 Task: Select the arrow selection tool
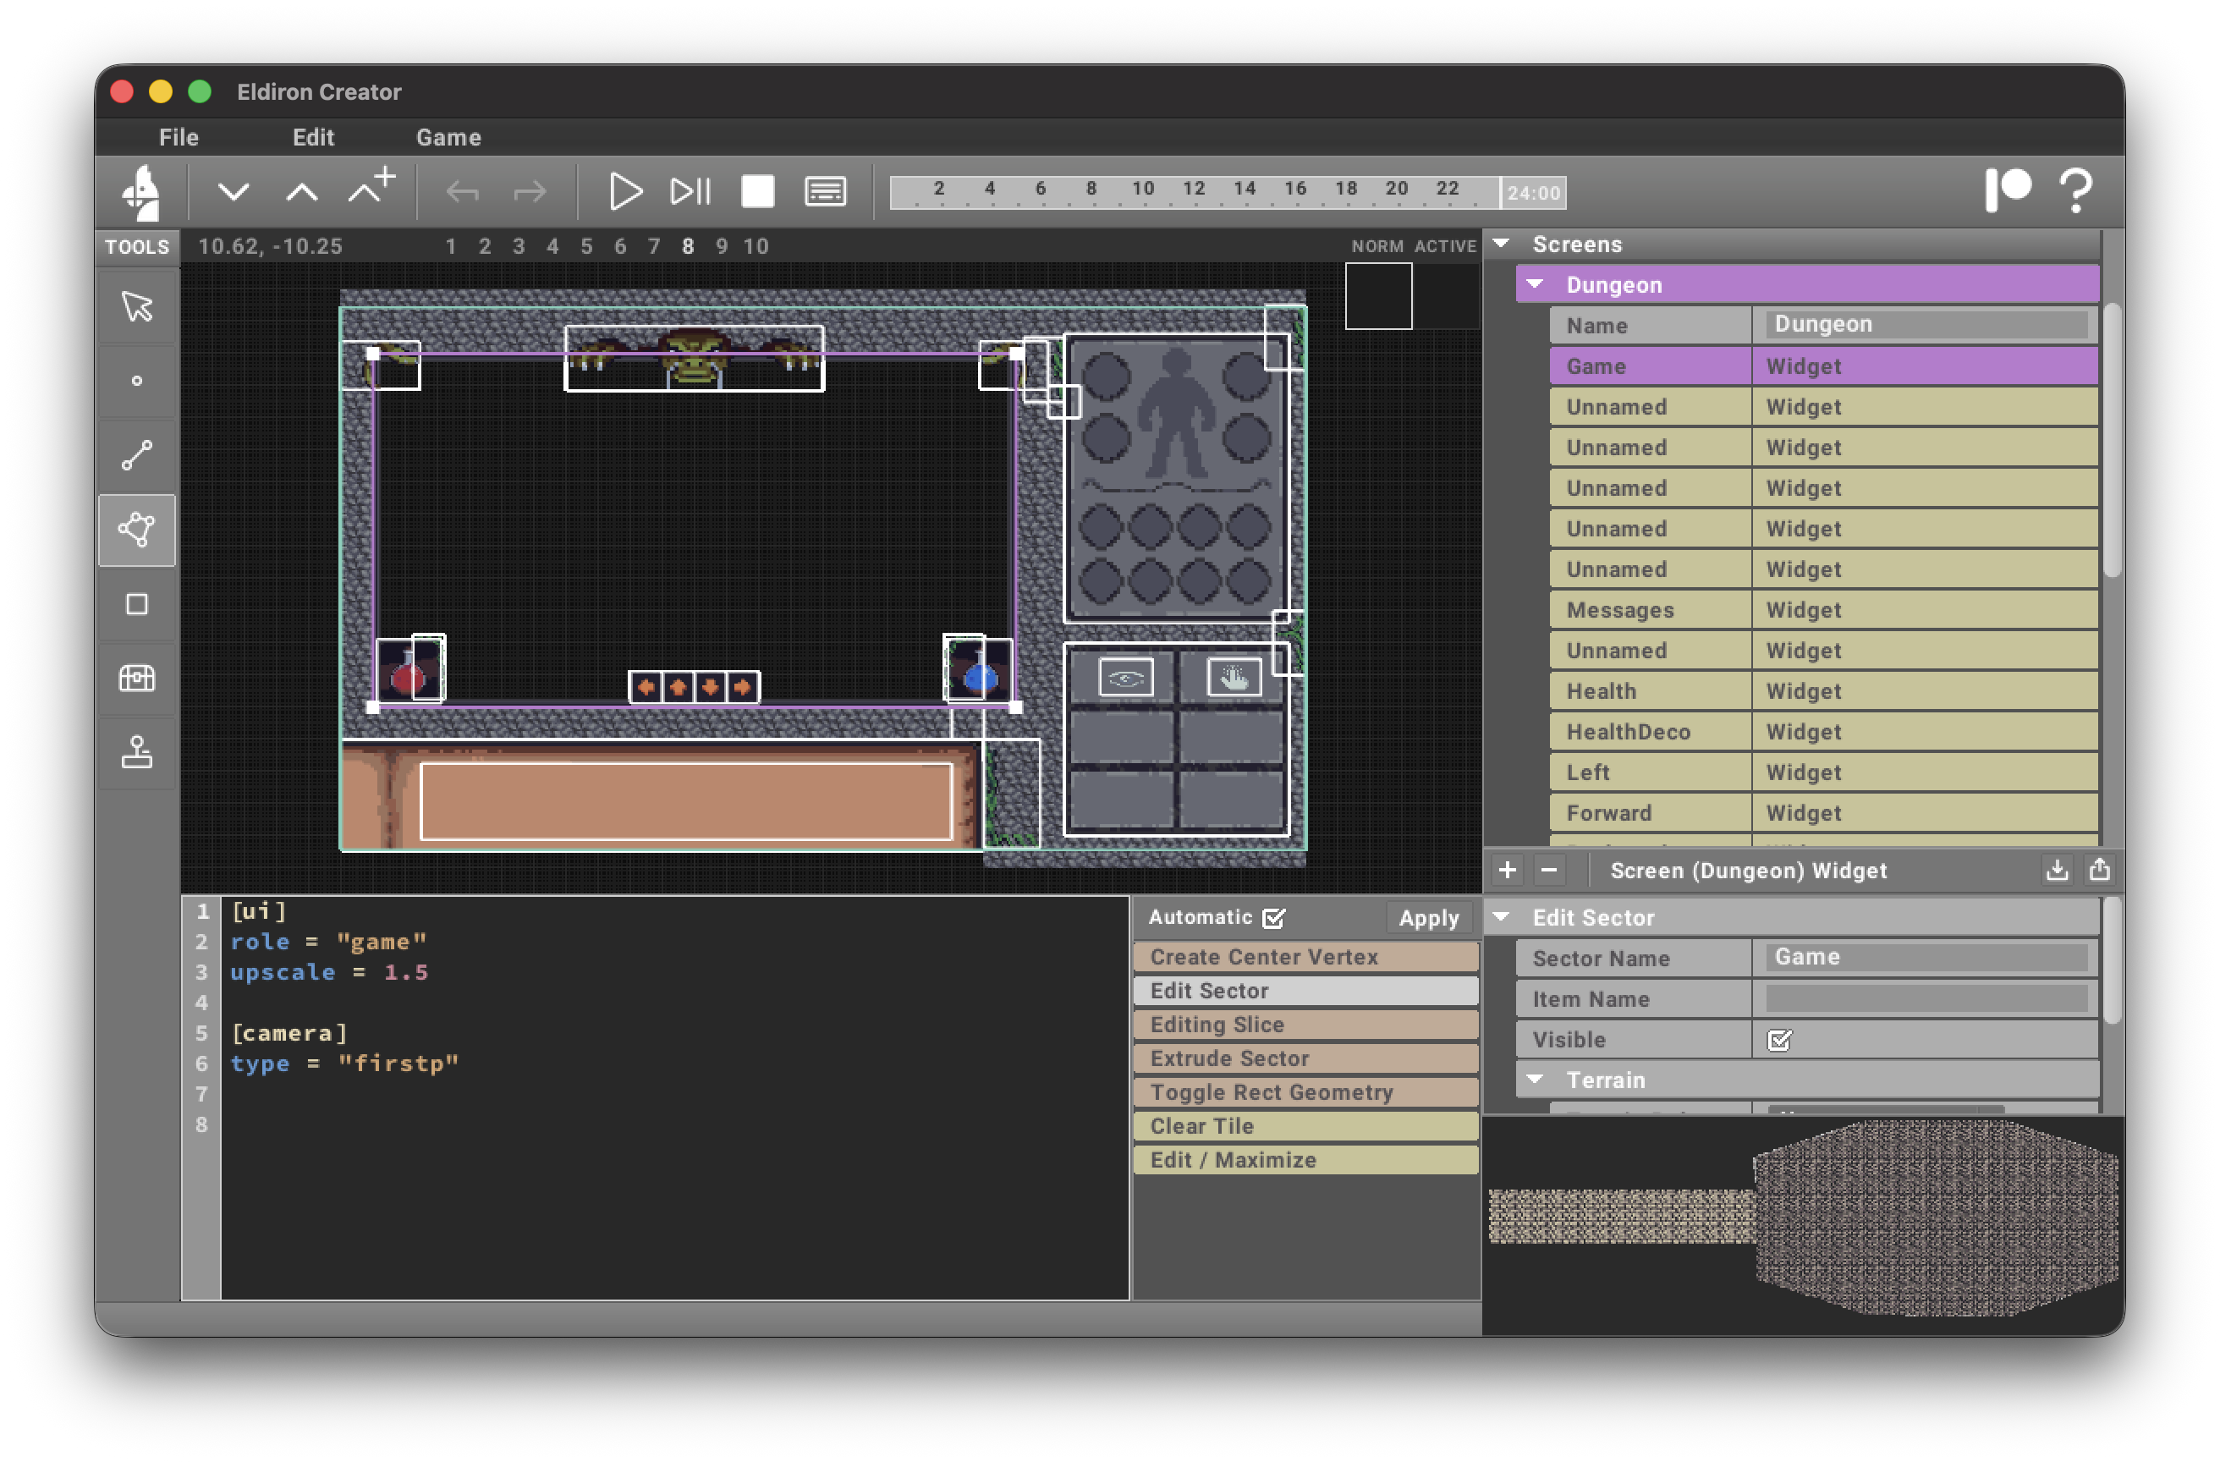pyautogui.click(x=137, y=307)
